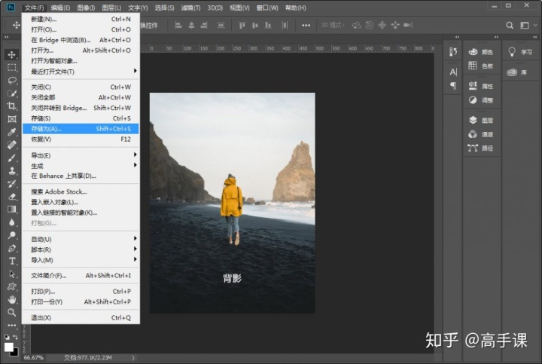The height and width of the screenshot is (364, 542).
Task: Select the History Brush tool
Action: click(x=12, y=183)
